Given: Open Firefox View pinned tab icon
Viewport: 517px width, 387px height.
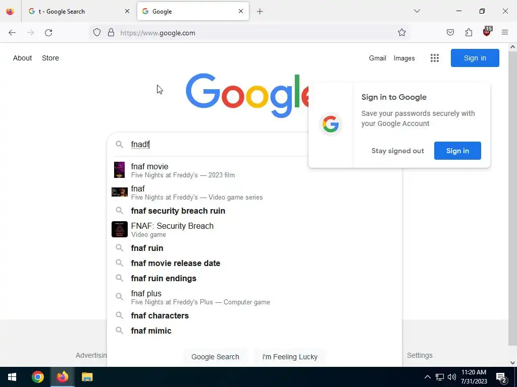Looking at the screenshot, I should click(10, 12).
